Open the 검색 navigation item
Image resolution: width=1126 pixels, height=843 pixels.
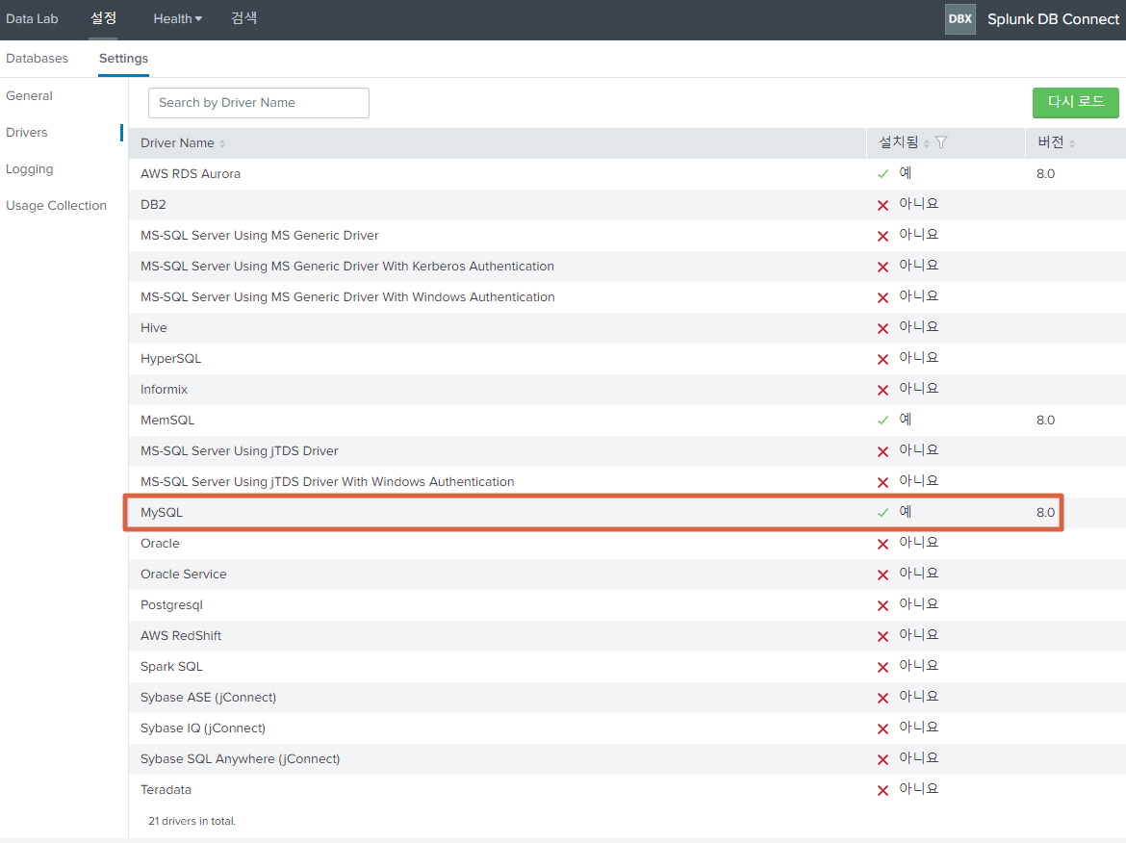(x=244, y=18)
